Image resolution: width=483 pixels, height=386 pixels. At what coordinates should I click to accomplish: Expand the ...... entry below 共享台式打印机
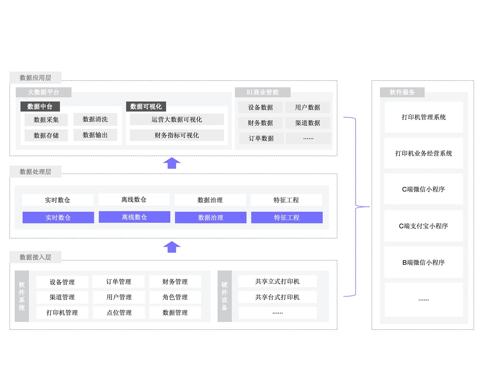click(277, 312)
